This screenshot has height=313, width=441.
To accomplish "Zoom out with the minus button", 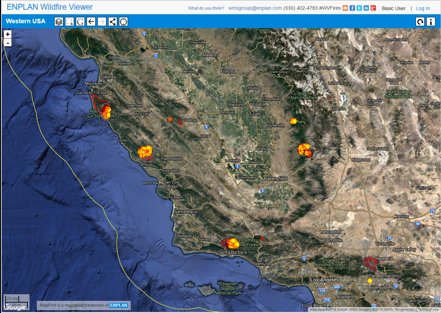I will (8, 43).
